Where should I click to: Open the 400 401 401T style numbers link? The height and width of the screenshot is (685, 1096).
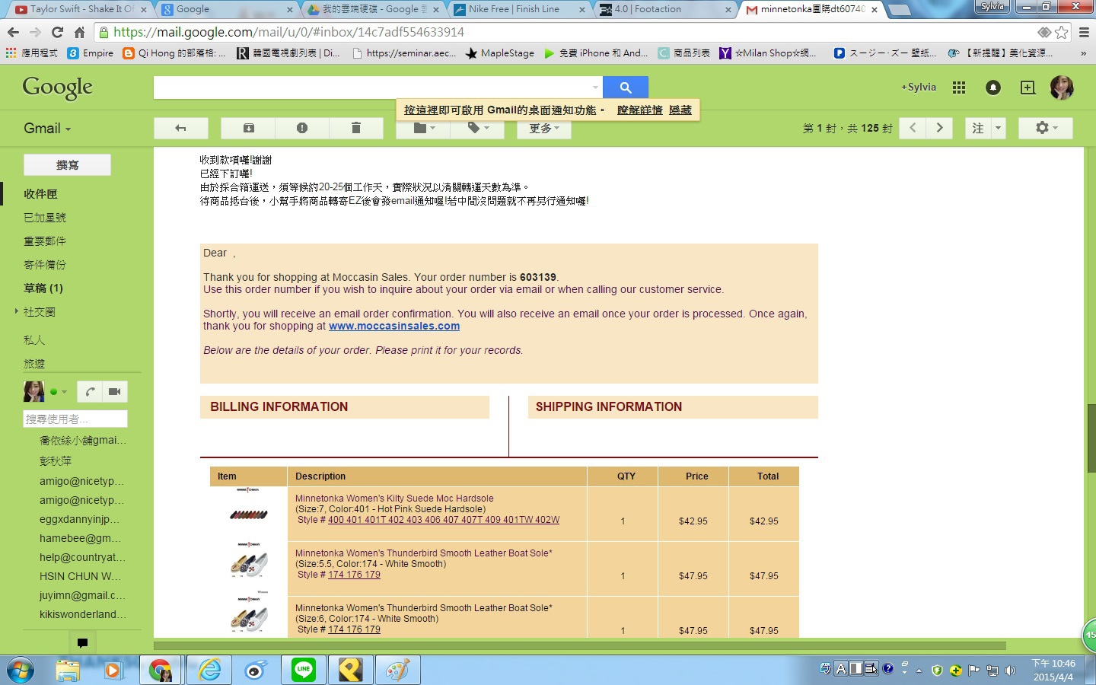[x=444, y=520]
